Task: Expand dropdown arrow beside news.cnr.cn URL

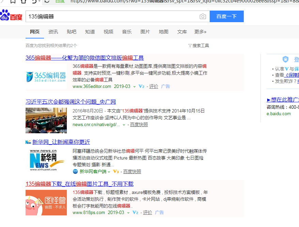Action: [124, 125]
